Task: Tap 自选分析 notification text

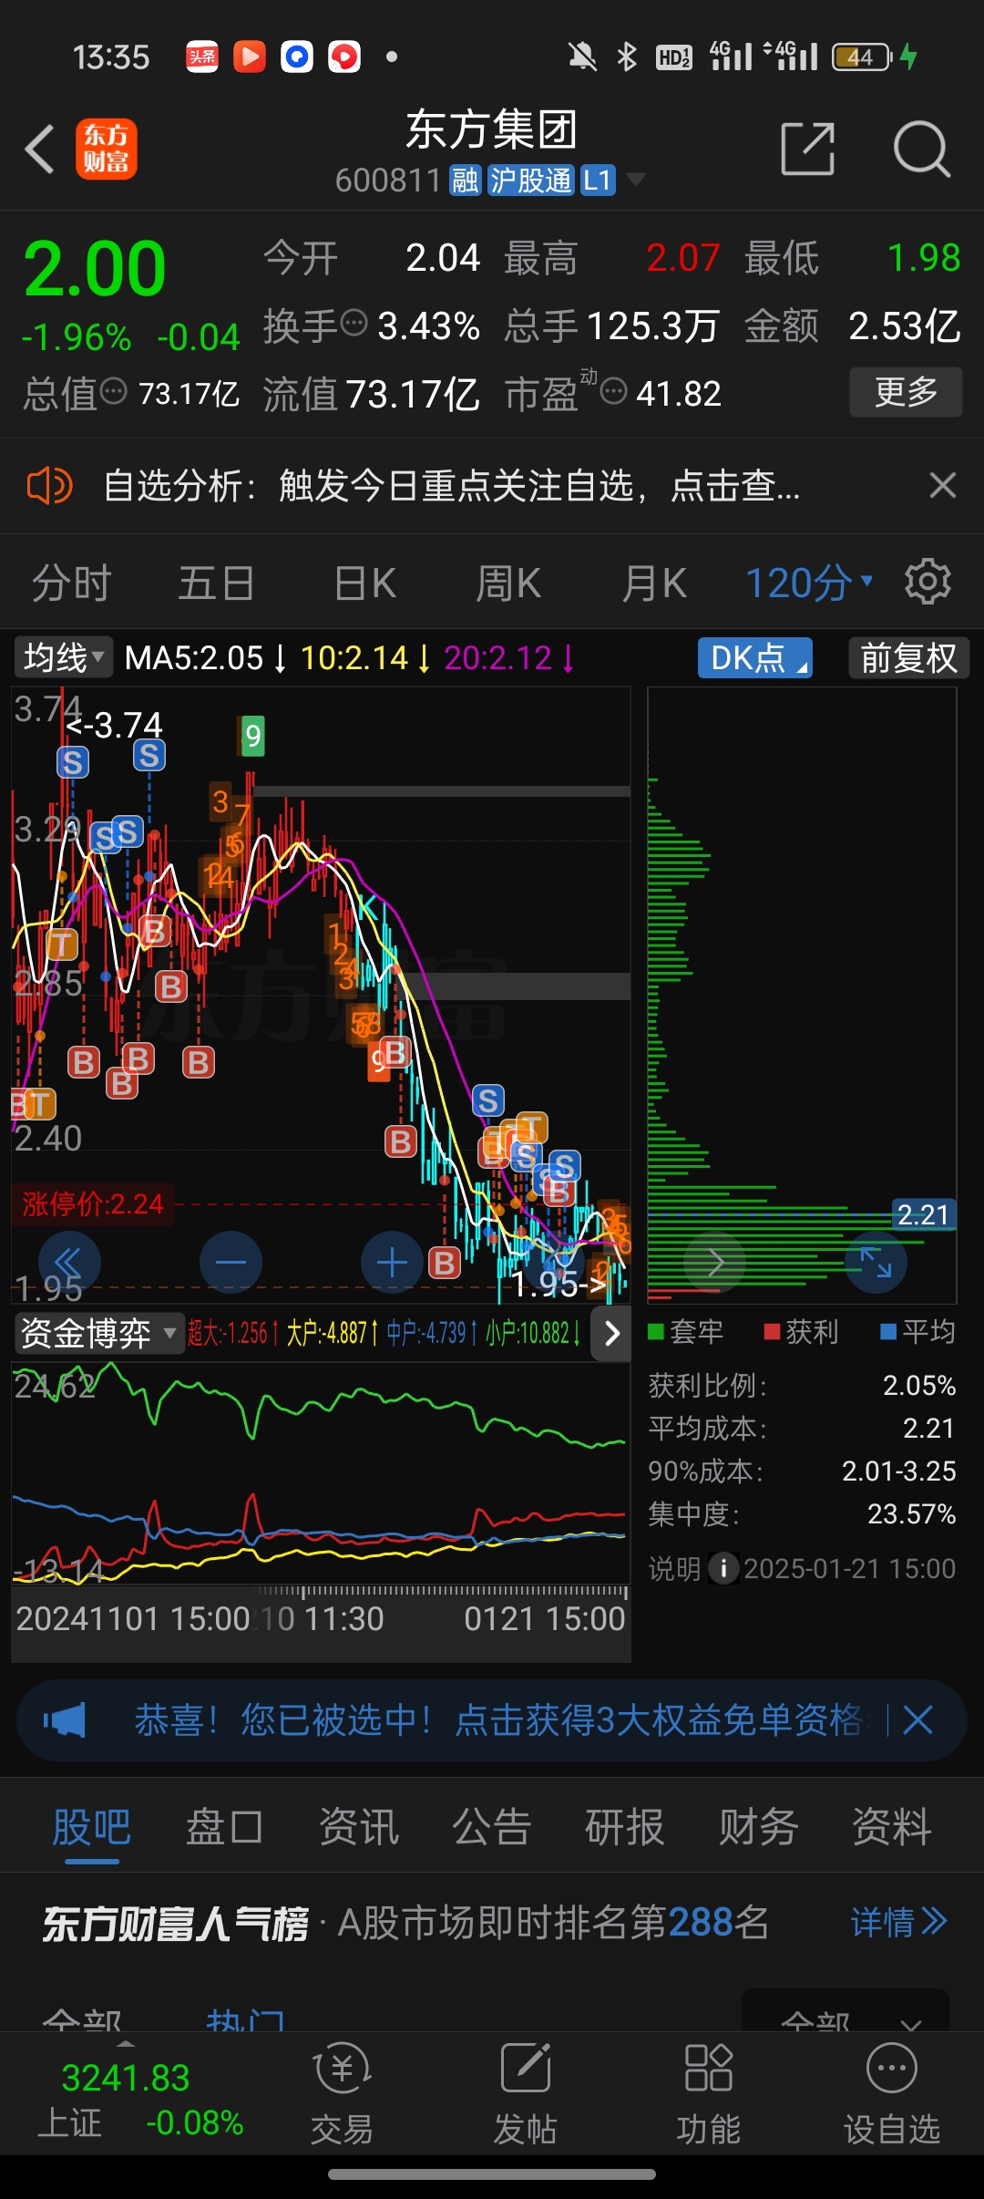Action: pos(452,486)
